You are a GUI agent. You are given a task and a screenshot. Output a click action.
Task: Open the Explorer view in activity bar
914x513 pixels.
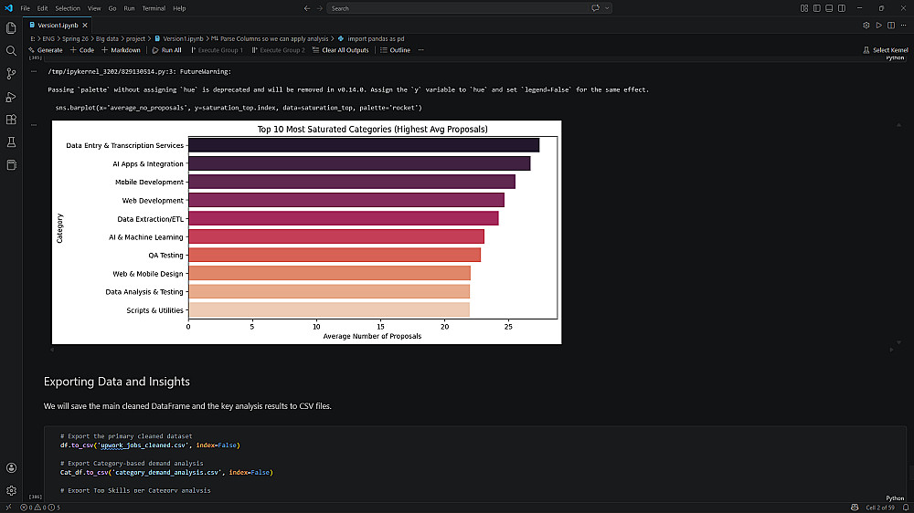pyautogui.click(x=11, y=28)
